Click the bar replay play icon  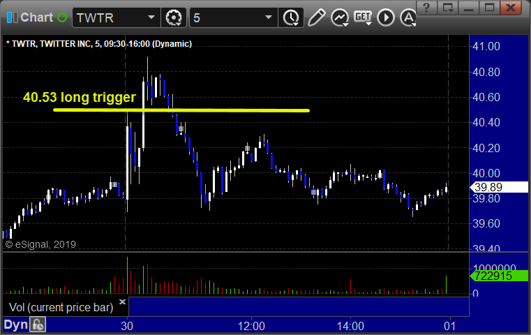click(386, 17)
